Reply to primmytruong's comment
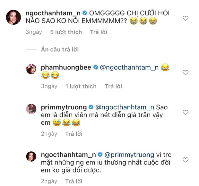The width and height of the screenshot is (199, 186). click(74, 134)
